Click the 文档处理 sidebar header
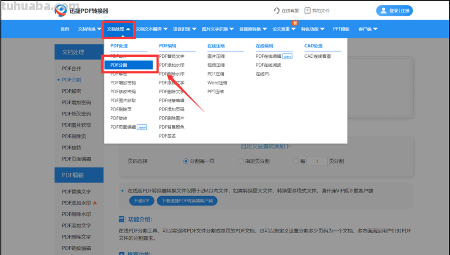This screenshot has height=255, width=450. point(79,52)
